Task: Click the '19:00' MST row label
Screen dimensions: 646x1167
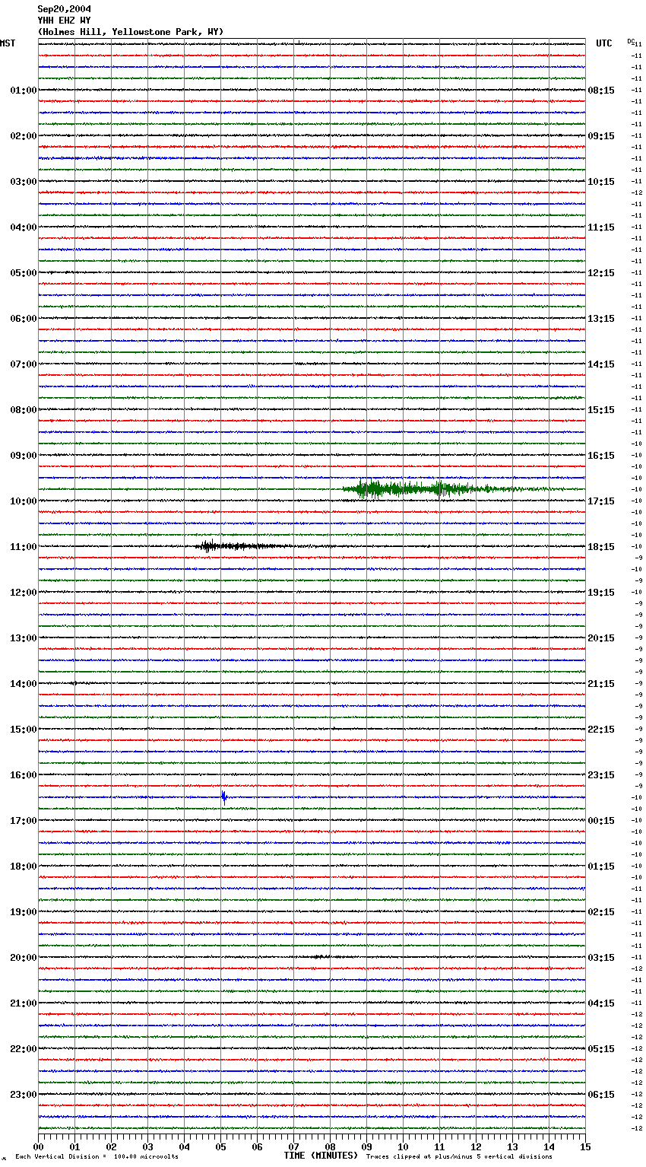Action: click(24, 912)
